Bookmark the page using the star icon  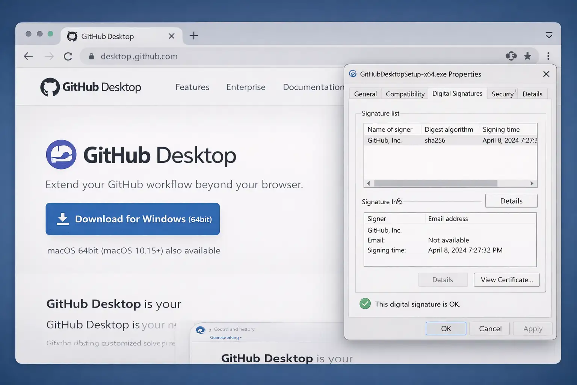528,56
